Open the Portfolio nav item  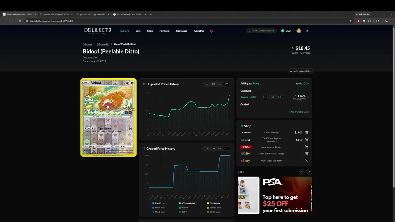pos(164,31)
